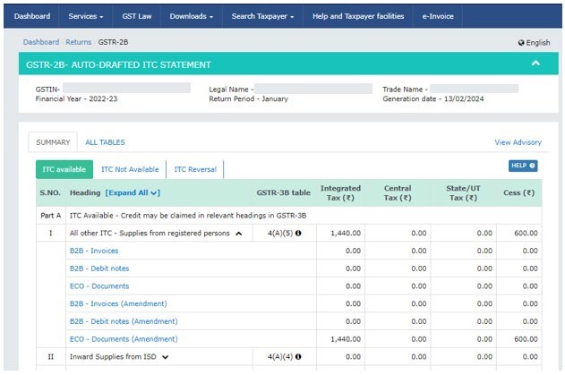The image size is (565, 375).
Task: Go to GST Law menu
Action: 139,16
